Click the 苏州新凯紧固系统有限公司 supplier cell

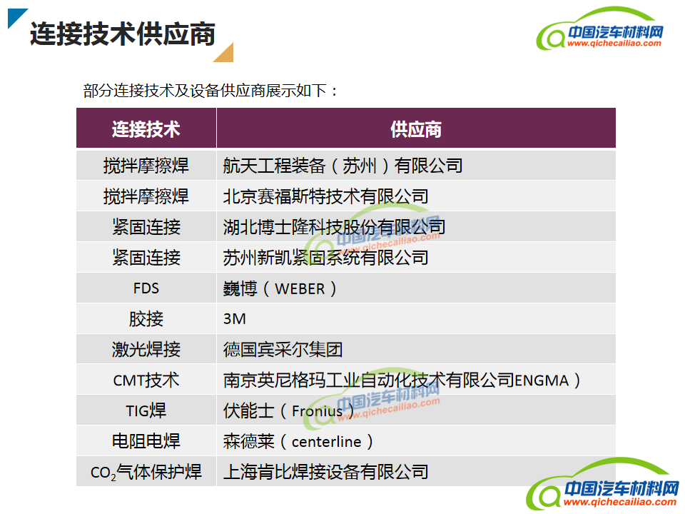[325, 258]
